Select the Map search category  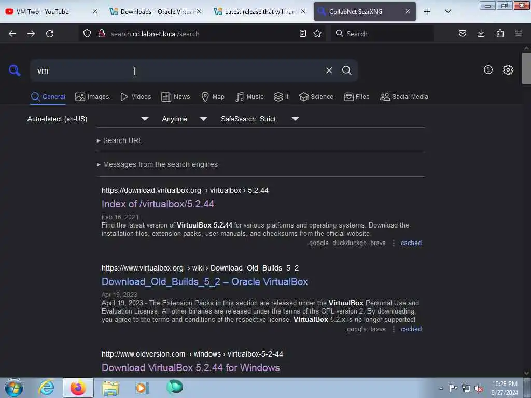pyautogui.click(x=213, y=97)
